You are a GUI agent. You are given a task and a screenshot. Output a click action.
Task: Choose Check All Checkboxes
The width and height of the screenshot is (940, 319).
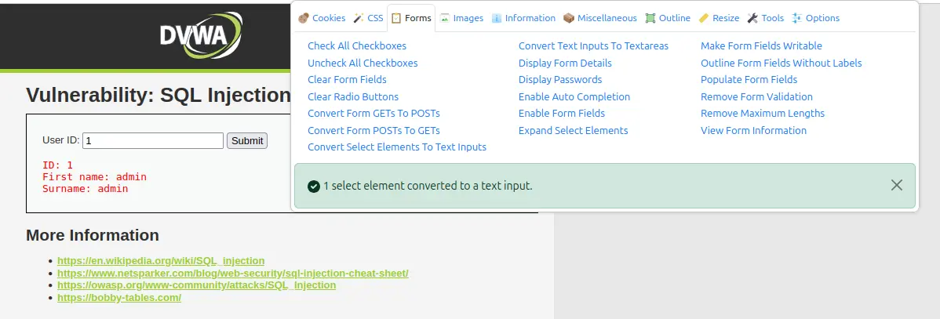357,45
